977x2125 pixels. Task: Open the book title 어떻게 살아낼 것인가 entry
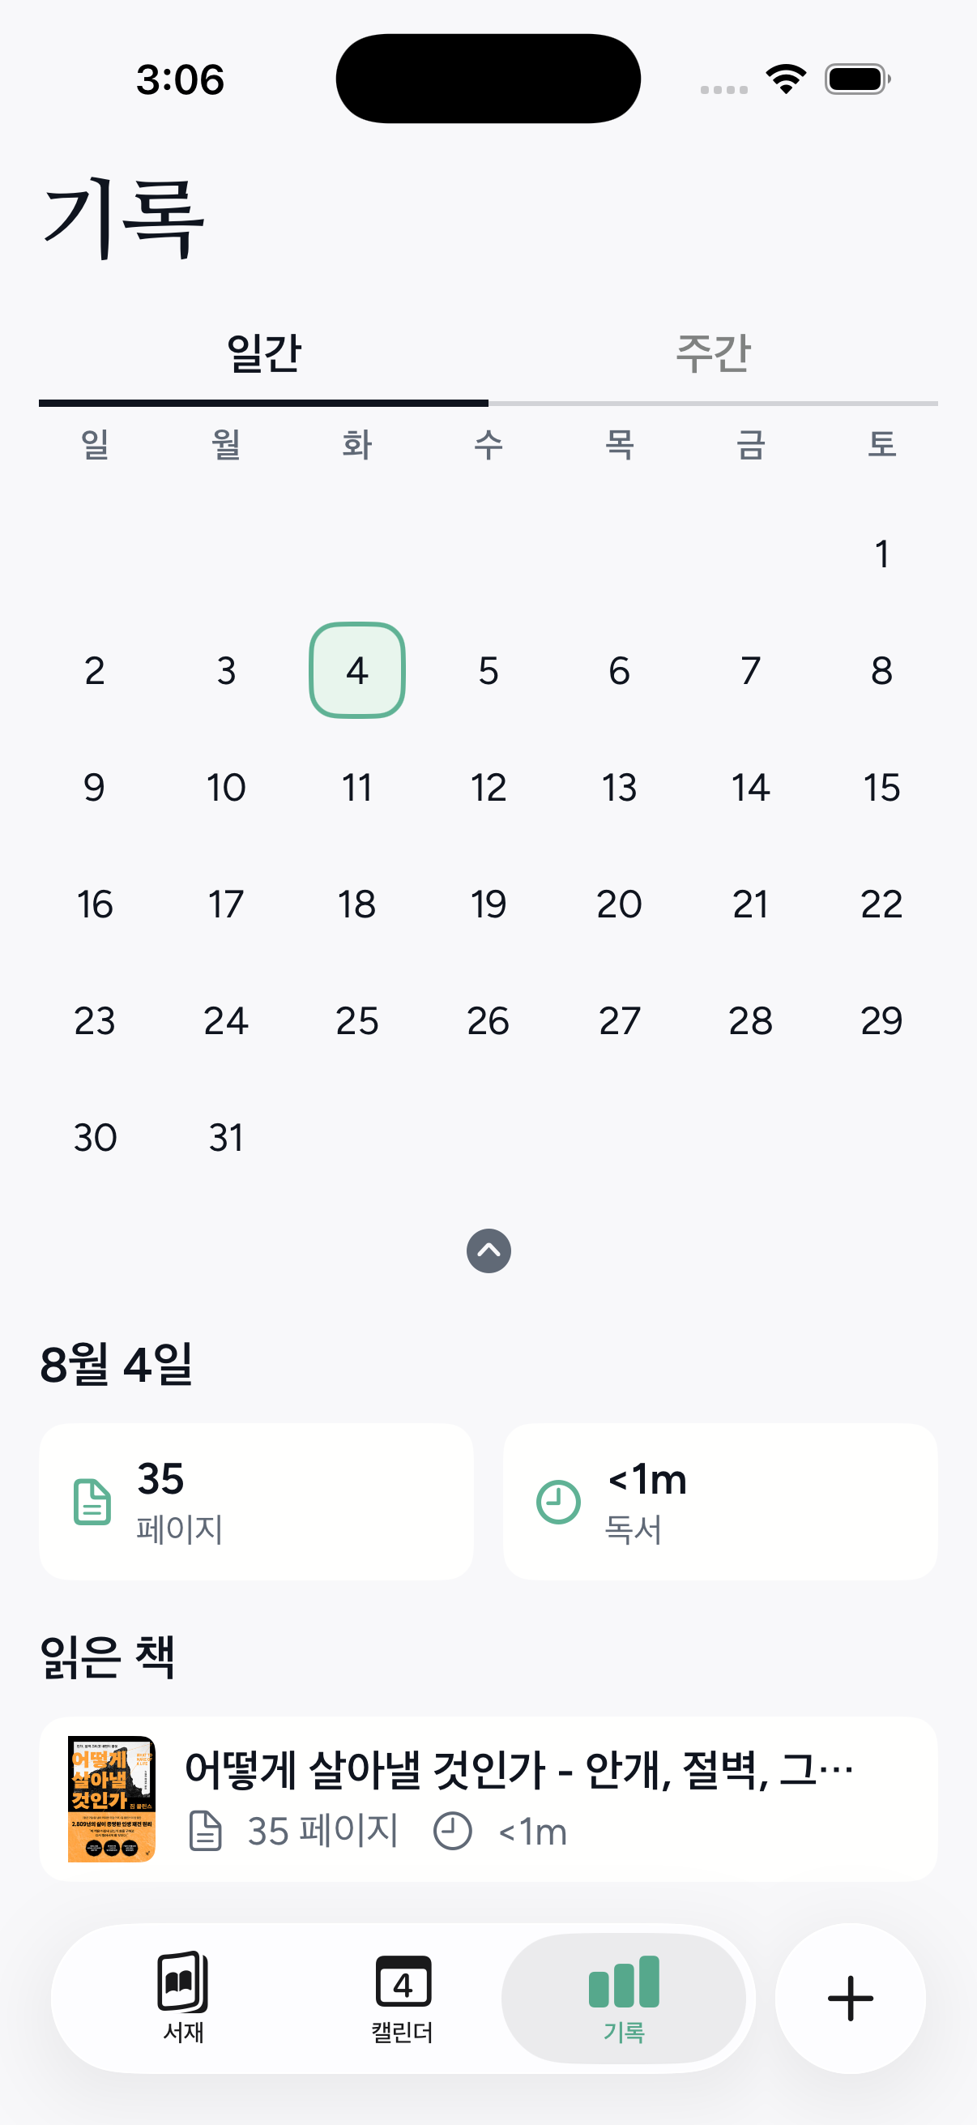coord(518,1768)
